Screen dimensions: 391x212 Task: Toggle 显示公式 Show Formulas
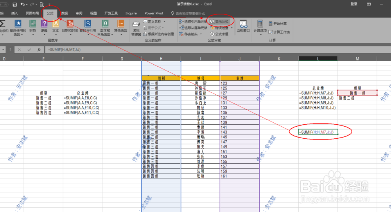219,21
